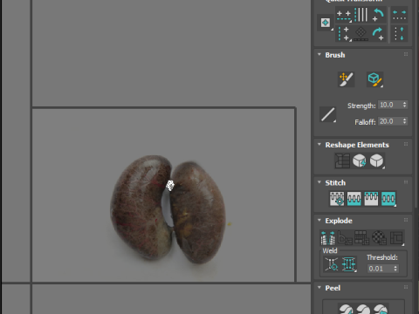Flatten by Smoothing Group icon
This screenshot has height=314, width=419.
tap(362, 237)
